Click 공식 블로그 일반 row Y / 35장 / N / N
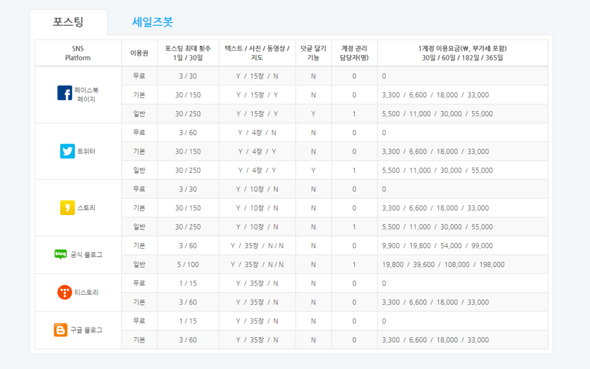Viewport: 590px width, 369px height. [257, 265]
